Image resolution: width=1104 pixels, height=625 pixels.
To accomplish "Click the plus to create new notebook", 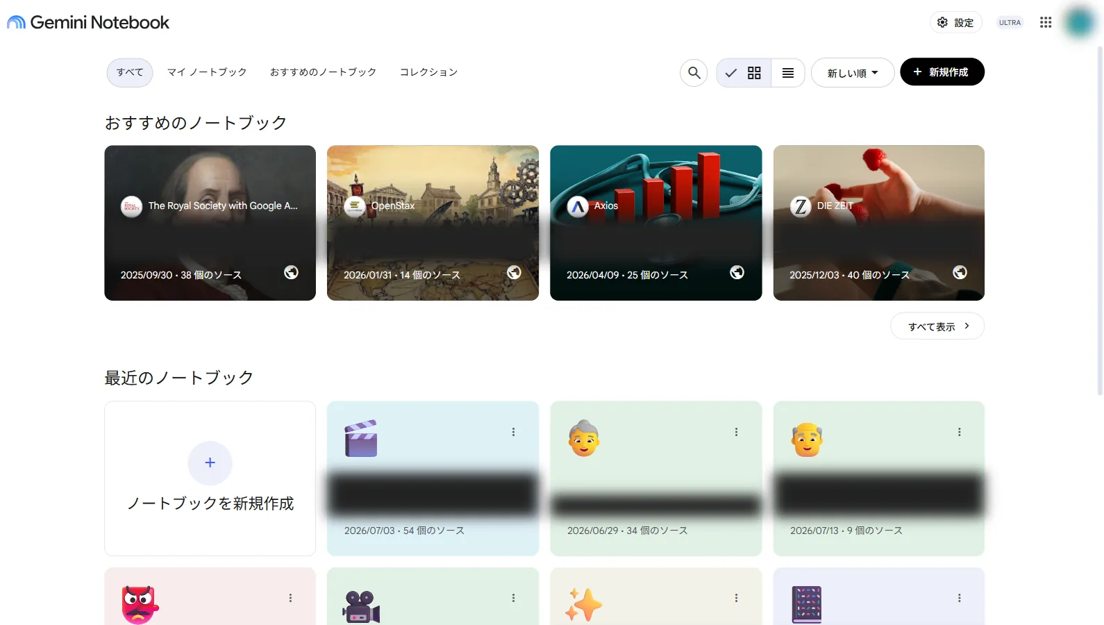I will point(210,463).
